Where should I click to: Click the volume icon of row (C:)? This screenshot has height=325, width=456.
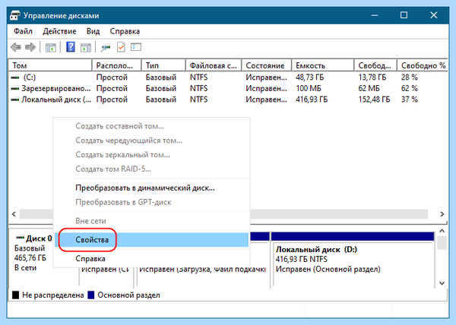pyautogui.click(x=15, y=77)
